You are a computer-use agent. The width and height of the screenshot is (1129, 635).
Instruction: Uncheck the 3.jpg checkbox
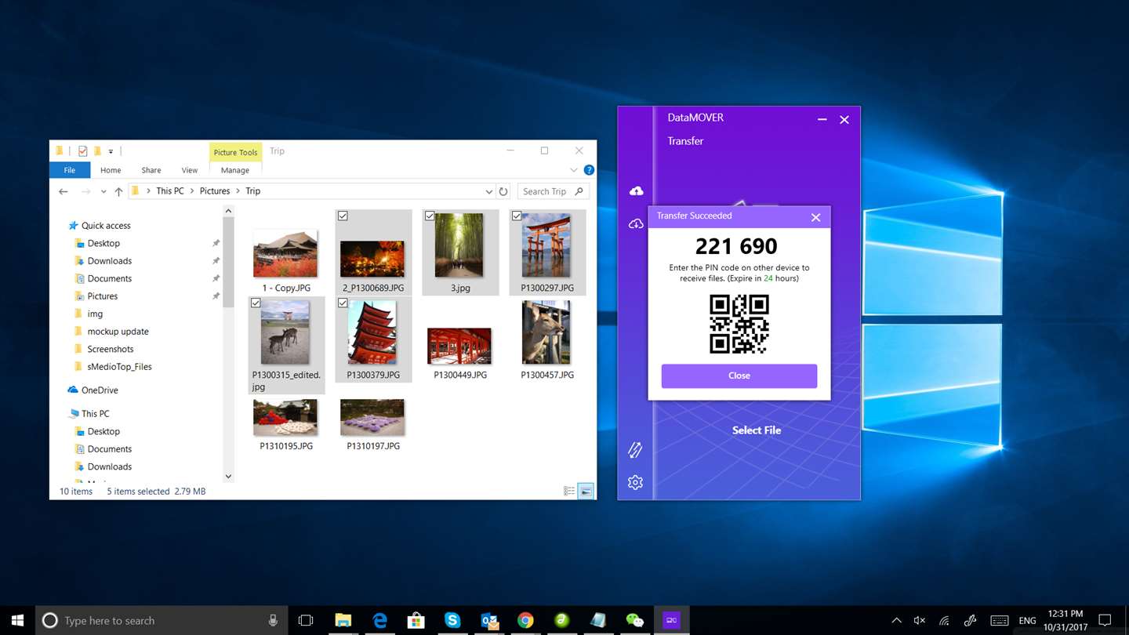tap(430, 216)
